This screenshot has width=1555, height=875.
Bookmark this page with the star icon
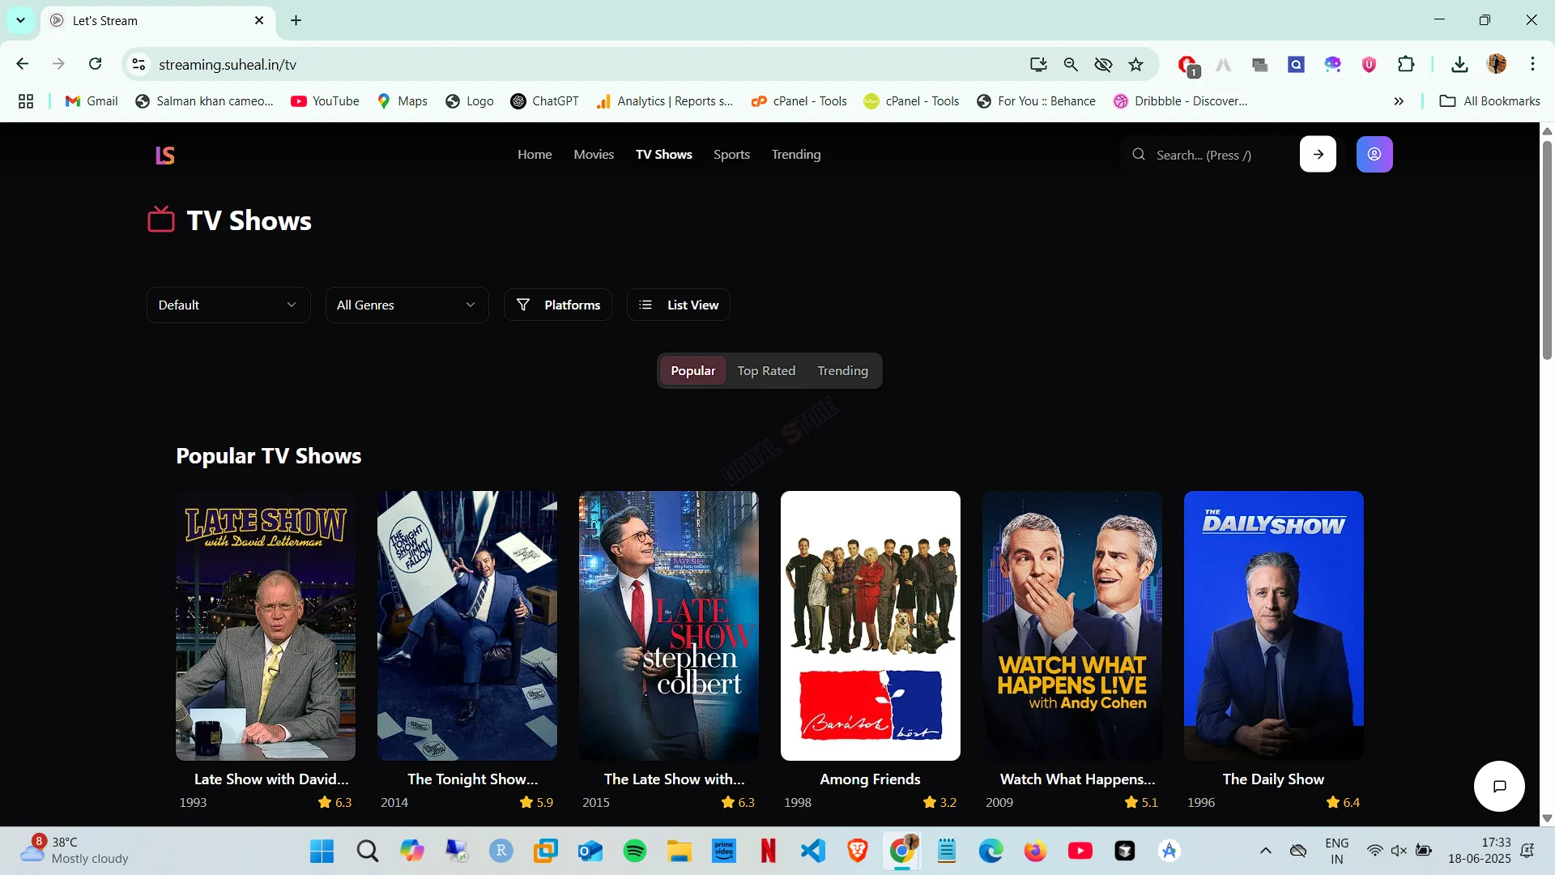click(1136, 65)
